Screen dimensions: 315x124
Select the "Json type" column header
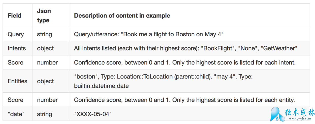click(44, 16)
